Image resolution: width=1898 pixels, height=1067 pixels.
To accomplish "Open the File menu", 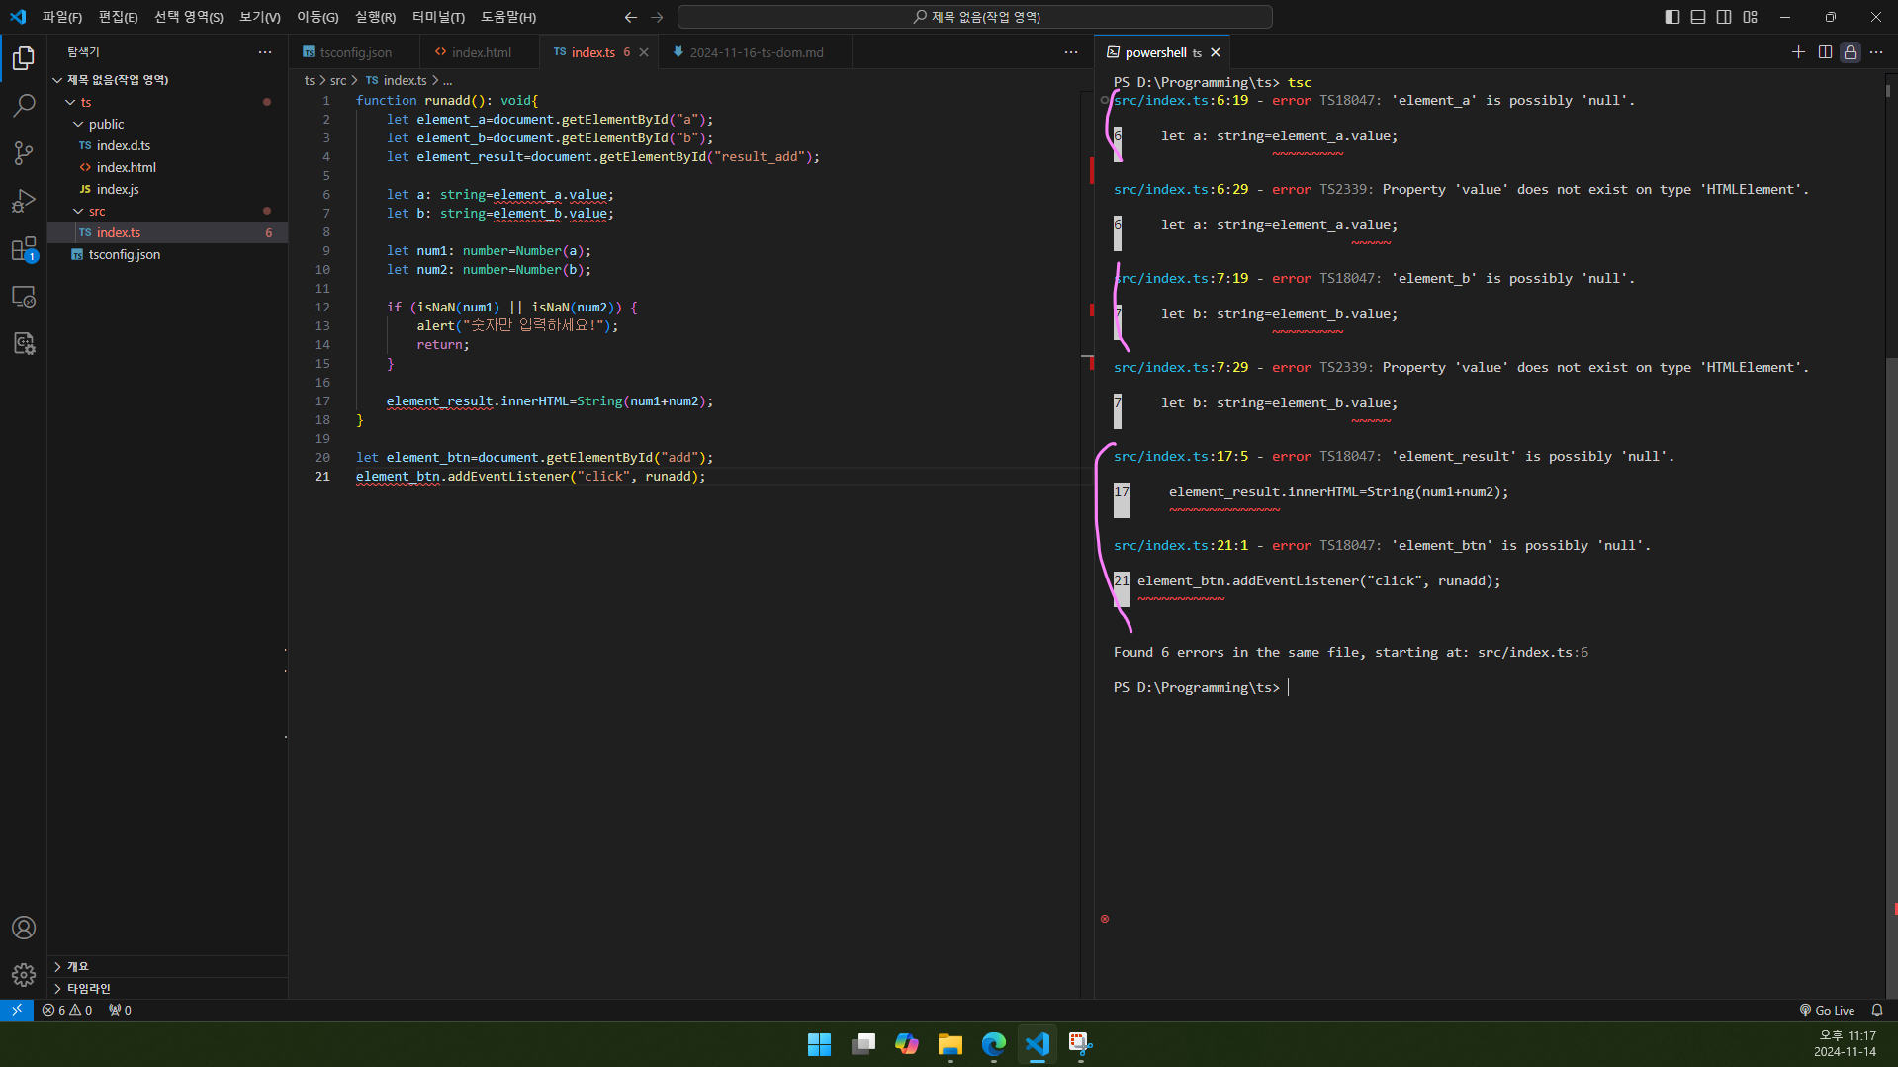I will click(61, 17).
